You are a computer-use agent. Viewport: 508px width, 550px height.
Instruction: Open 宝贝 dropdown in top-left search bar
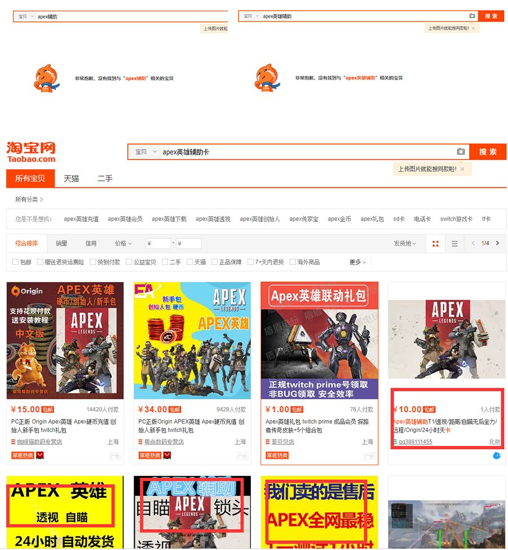pos(26,16)
